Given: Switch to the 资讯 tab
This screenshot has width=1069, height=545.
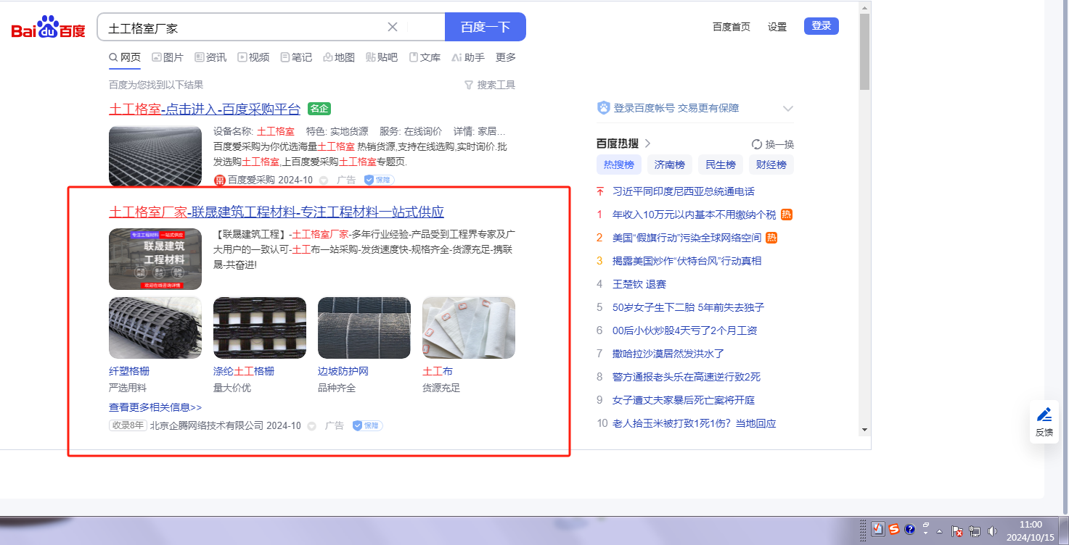Looking at the screenshot, I should (x=210, y=57).
